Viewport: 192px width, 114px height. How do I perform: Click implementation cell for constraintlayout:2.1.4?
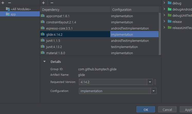pyautogui.click(x=134, y=22)
